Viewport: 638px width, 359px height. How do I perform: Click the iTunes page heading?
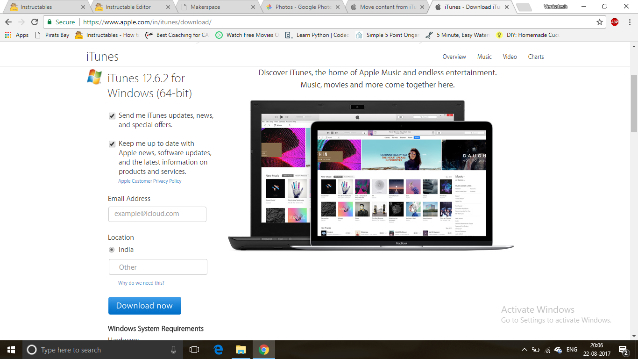[102, 57]
